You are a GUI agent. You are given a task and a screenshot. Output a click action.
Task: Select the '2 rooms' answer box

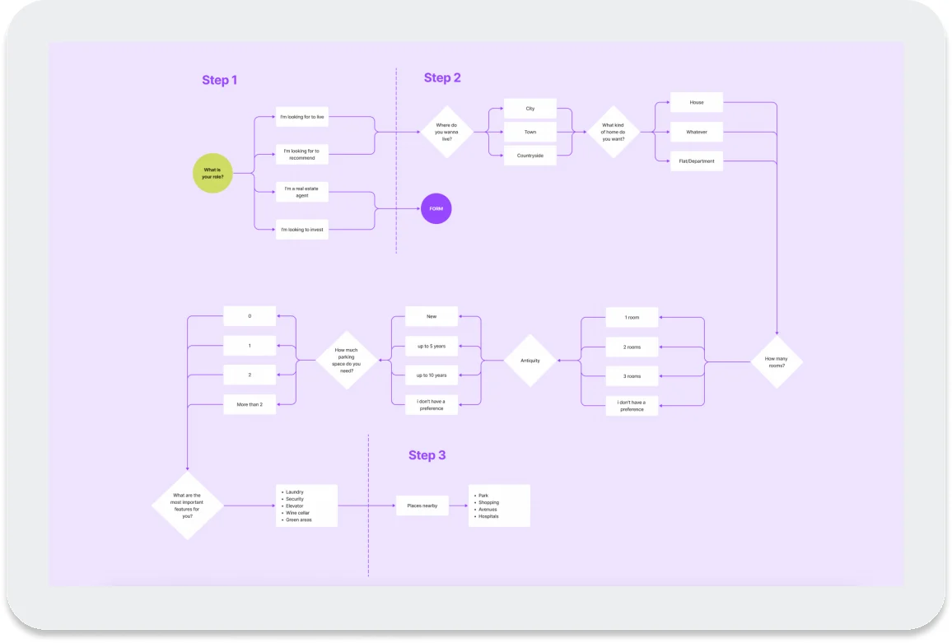point(632,347)
